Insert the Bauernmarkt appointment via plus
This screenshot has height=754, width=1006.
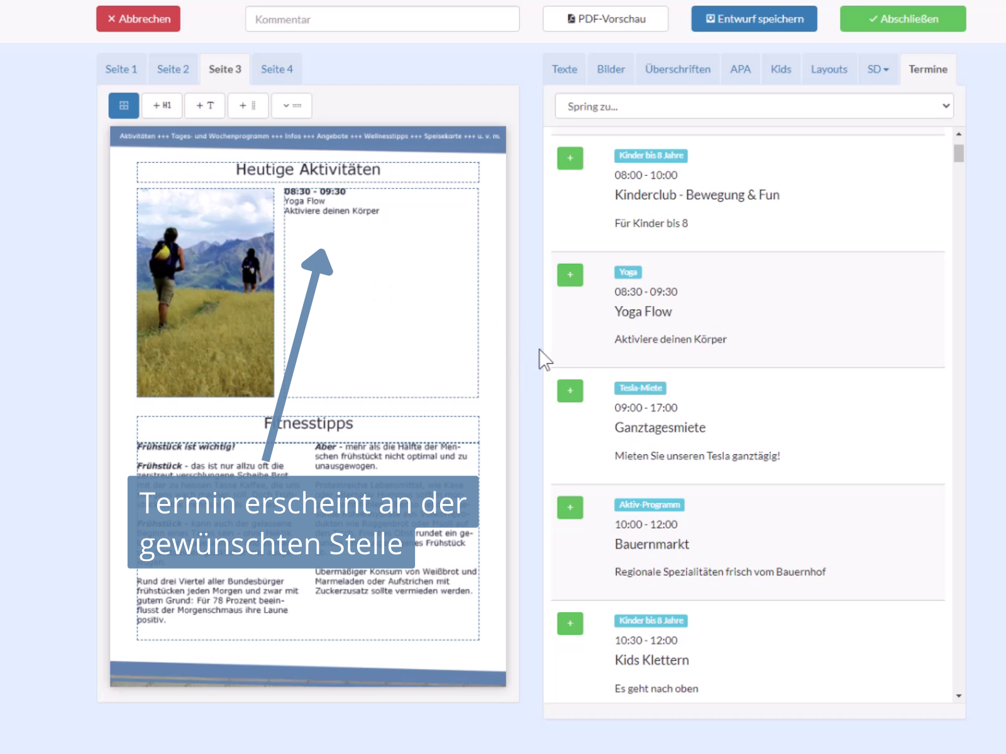point(570,507)
